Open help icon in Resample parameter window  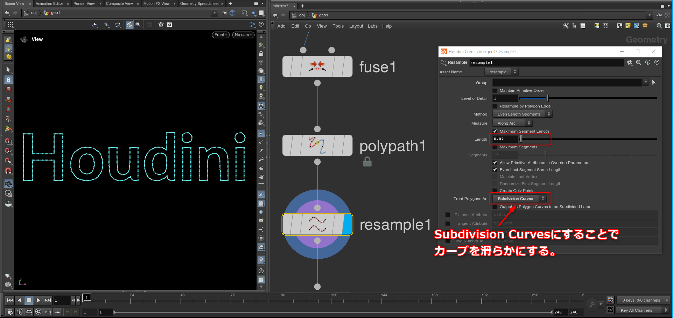click(x=657, y=62)
